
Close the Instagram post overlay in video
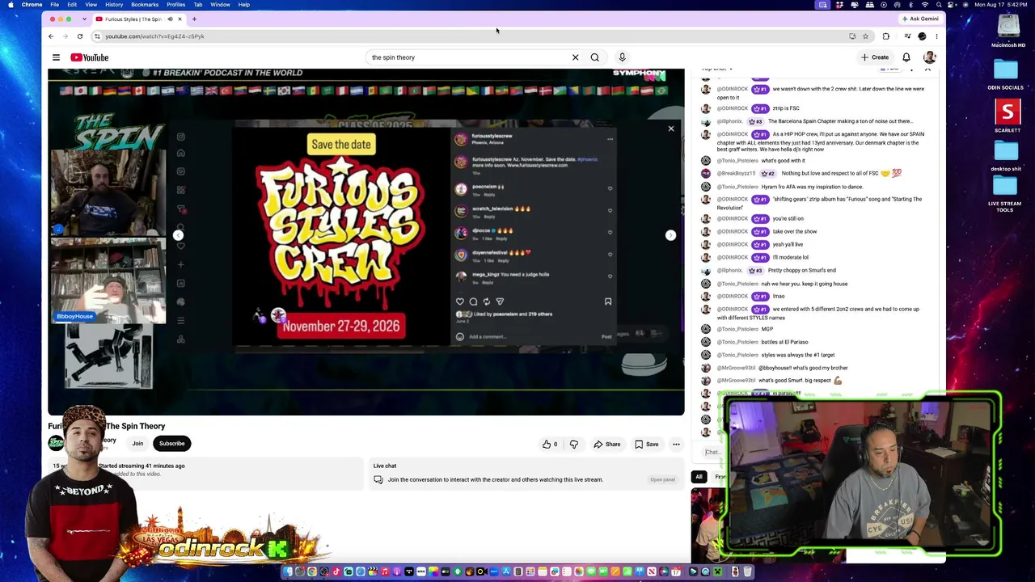pyautogui.click(x=670, y=129)
